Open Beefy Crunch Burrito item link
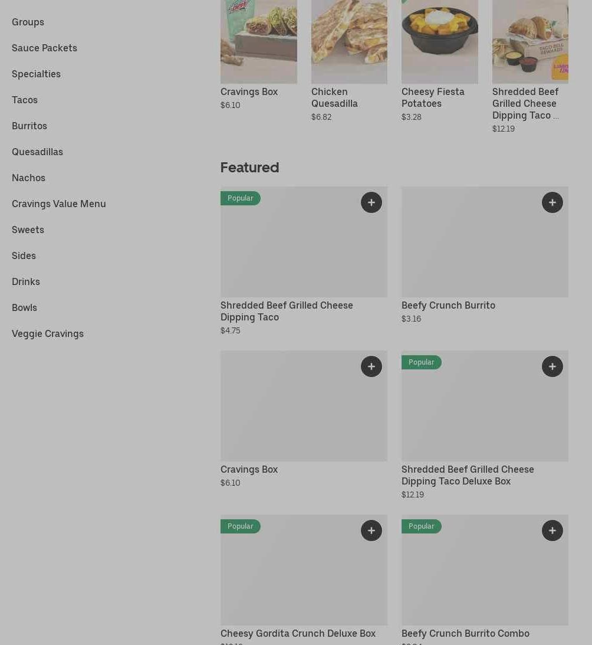Viewport: 592px width, 645px height. (448, 305)
